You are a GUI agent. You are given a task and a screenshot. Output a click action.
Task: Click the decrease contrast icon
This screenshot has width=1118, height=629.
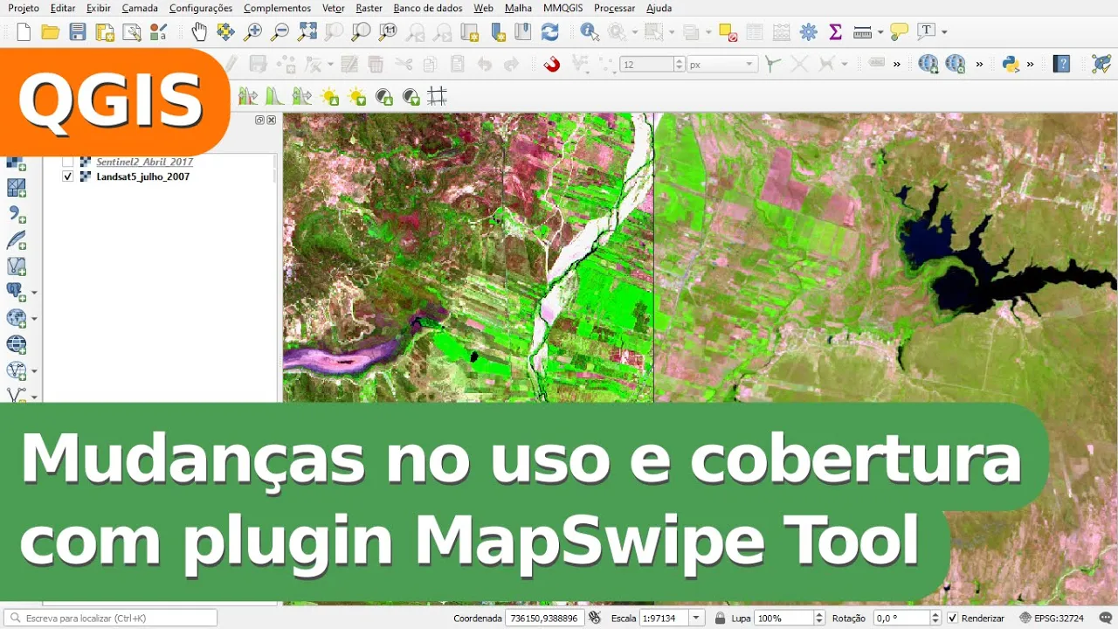(411, 96)
